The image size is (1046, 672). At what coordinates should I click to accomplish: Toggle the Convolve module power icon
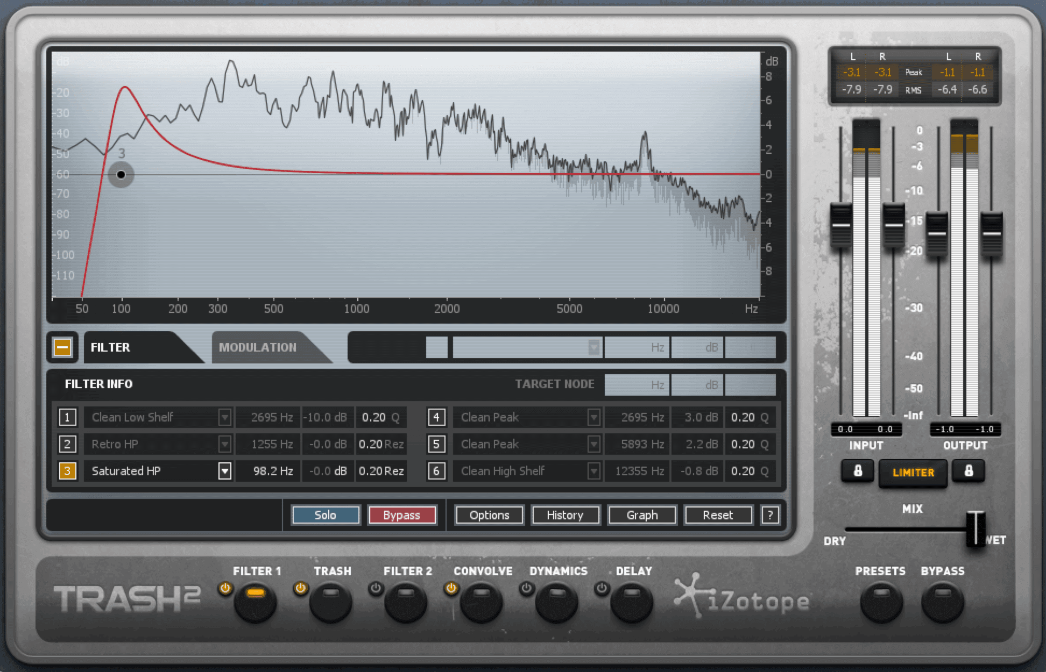451,588
